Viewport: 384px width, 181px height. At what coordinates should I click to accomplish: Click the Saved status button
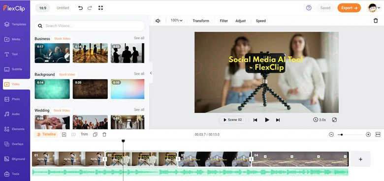point(325,8)
